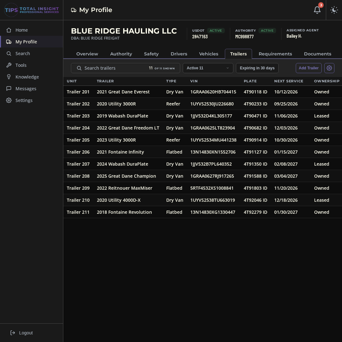Screen dimensions: 342x342
Task: Click the truck icon beside the page title
Action: [x=74, y=10]
